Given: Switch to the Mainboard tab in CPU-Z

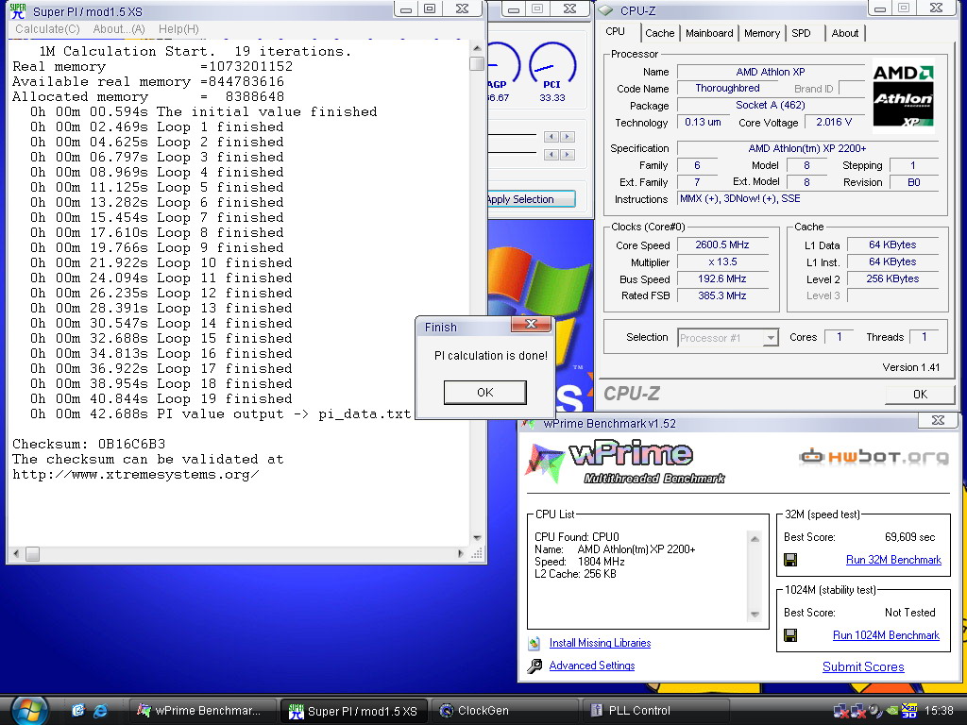Looking at the screenshot, I should tap(709, 33).
